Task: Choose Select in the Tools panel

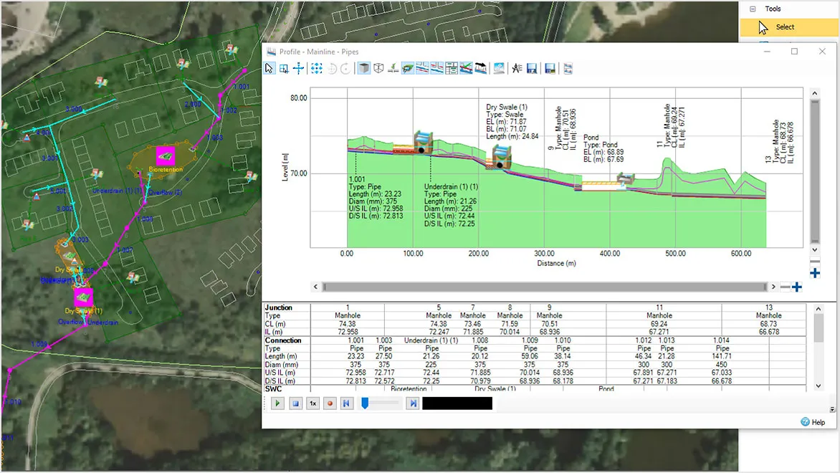Action: coord(785,27)
